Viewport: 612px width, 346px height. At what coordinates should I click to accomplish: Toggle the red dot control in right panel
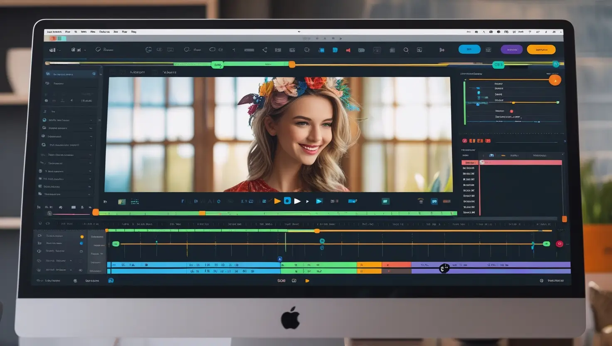click(x=511, y=111)
